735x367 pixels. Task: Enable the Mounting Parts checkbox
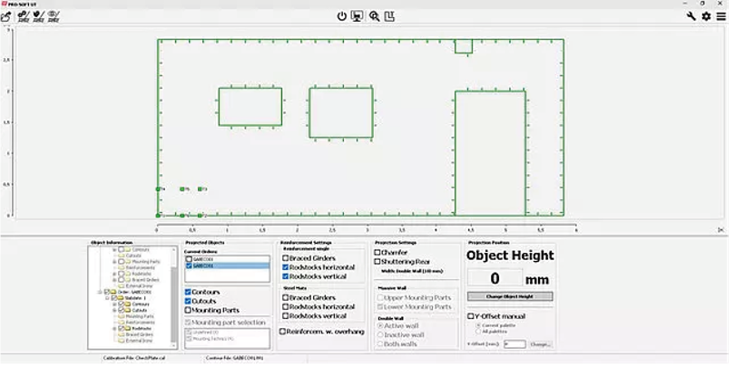click(x=189, y=310)
